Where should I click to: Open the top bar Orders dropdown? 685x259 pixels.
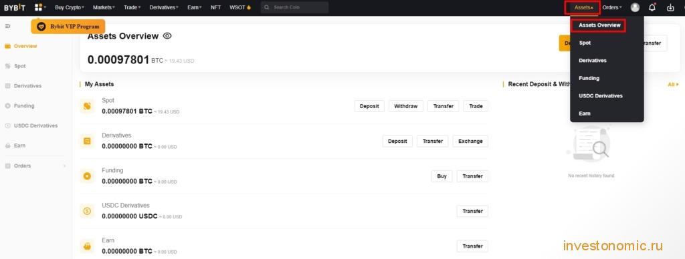click(612, 7)
